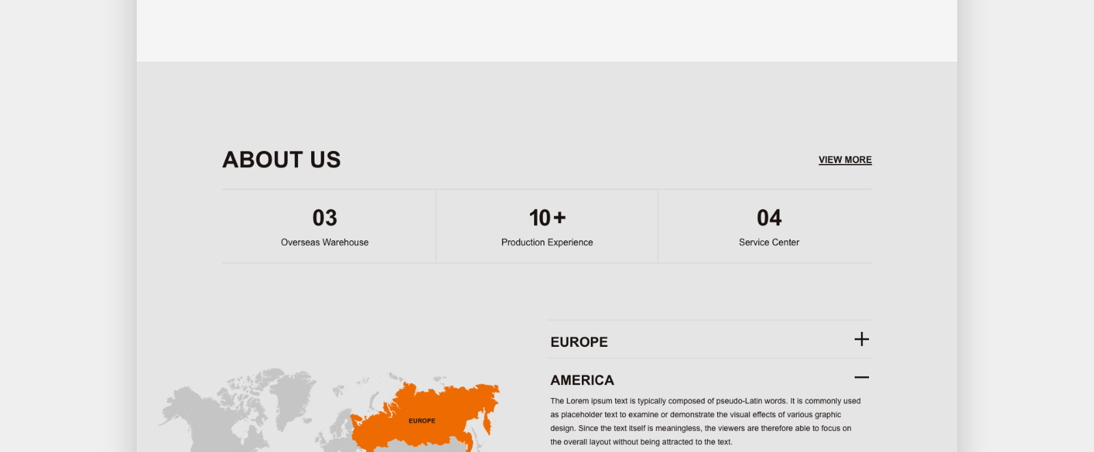Viewport: 1094px width, 452px height.
Task: Select the Production Experience label
Action: click(547, 242)
